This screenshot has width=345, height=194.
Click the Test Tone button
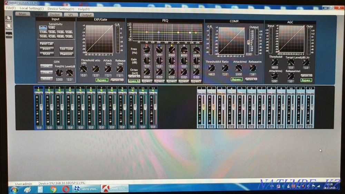(66, 49)
